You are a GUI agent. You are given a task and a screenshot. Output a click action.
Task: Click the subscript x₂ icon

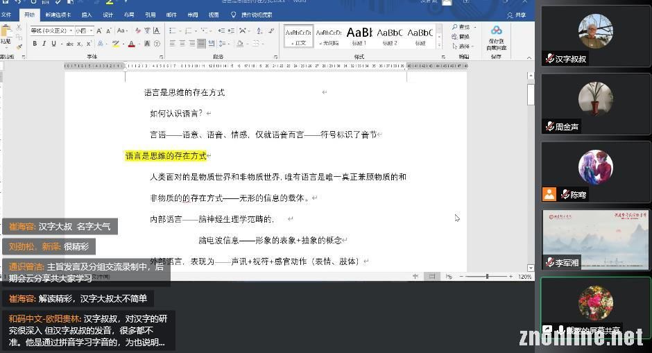click(x=80, y=44)
